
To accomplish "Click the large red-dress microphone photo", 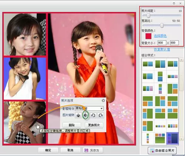I will click(x=91, y=78).
